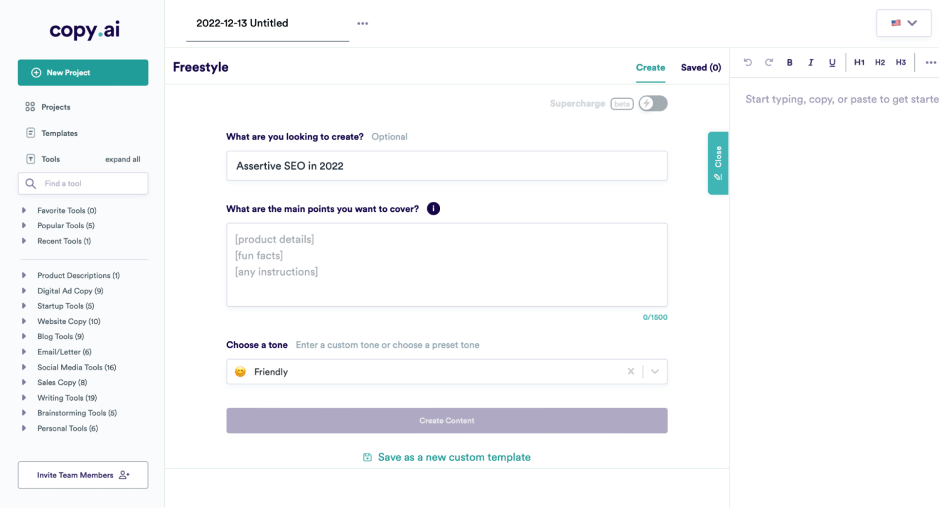This screenshot has height=508, width=939.
Task: Toggle underline text formatting
Action: (832, 62)
